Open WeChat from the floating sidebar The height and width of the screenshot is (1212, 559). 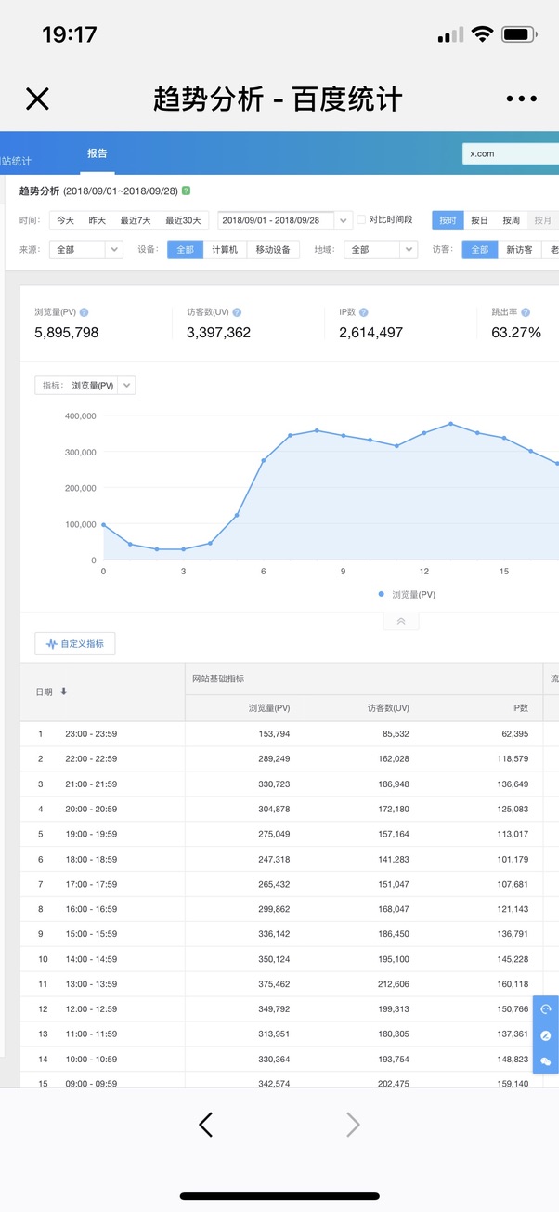click(546, 1061)
